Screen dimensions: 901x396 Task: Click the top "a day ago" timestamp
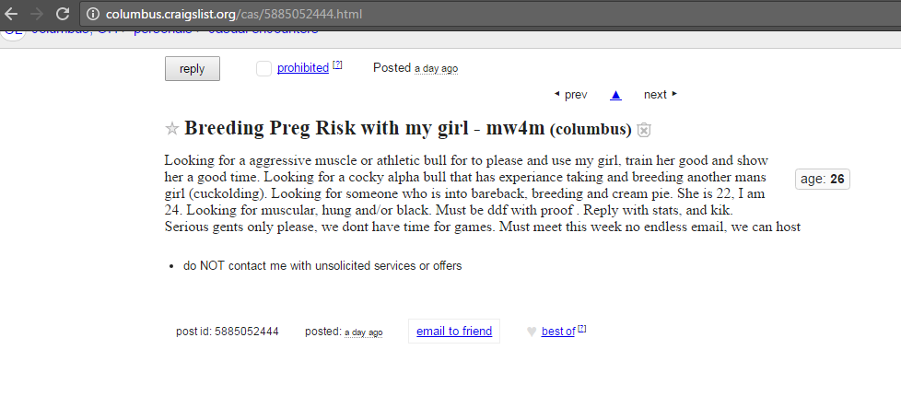[436, 69]
